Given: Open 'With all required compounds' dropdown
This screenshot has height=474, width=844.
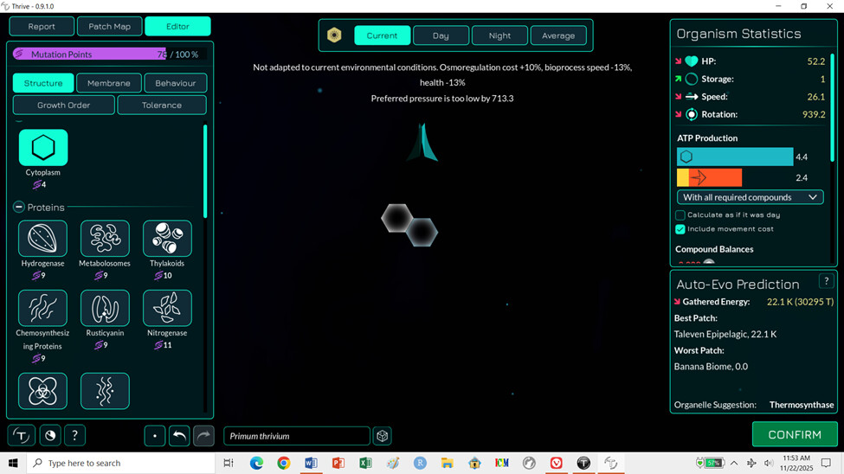Looking at the screenshot, I should coord(750,197).
